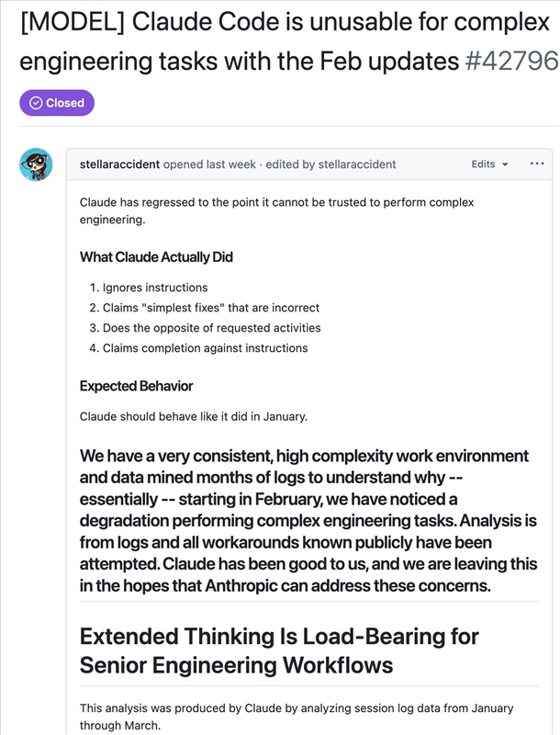Click the caret arrow beside Edits
The height and width of the screenshot is (735, 560).
(x=505, y=164)
